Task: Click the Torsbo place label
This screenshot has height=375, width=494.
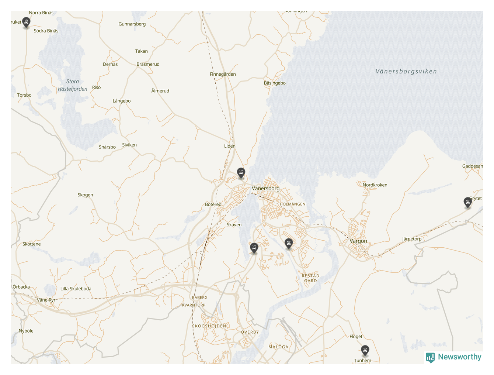Action: click(24, 95)
